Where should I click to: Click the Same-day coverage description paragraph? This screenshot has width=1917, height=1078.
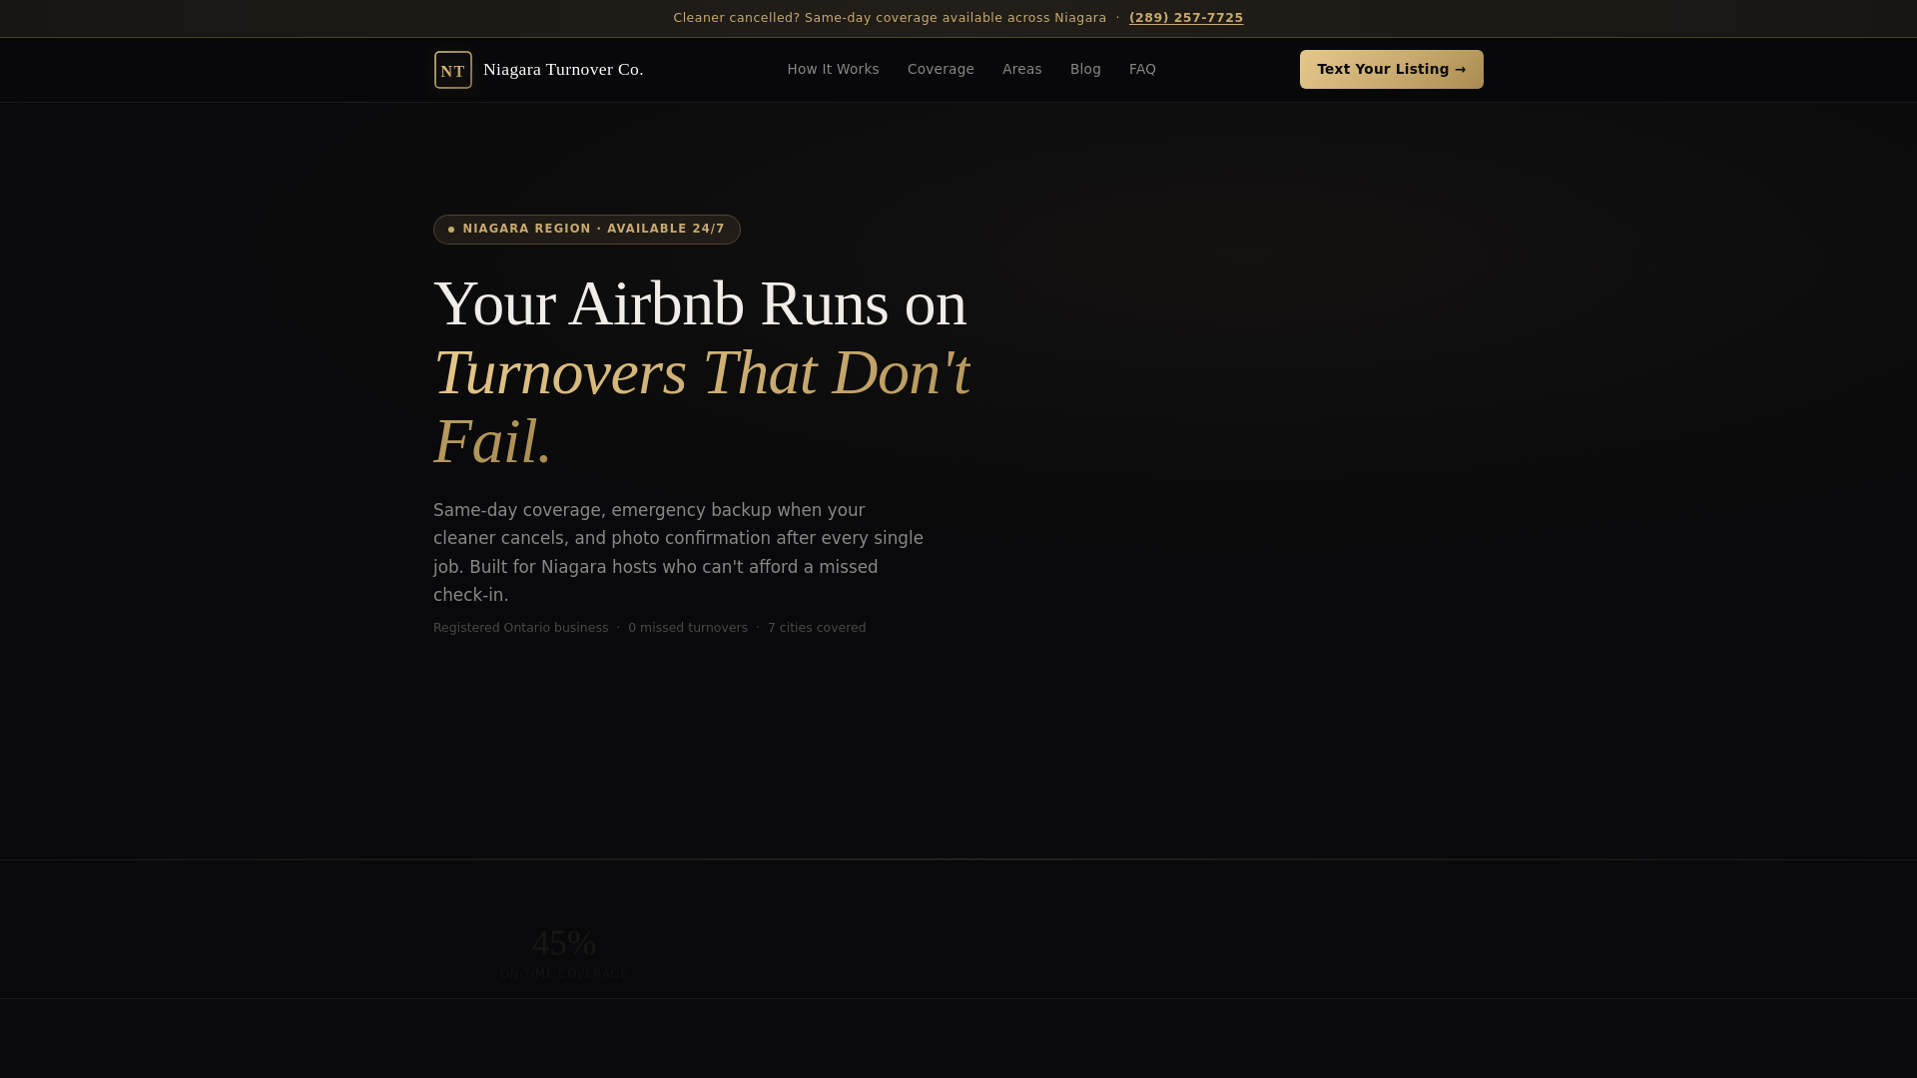(677, 552)
